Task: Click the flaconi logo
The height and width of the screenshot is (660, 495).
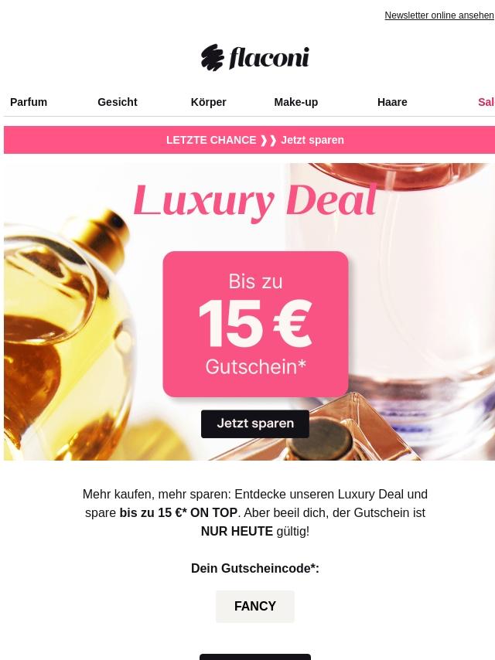Action: pyautogui.click(x=255, y=57)
